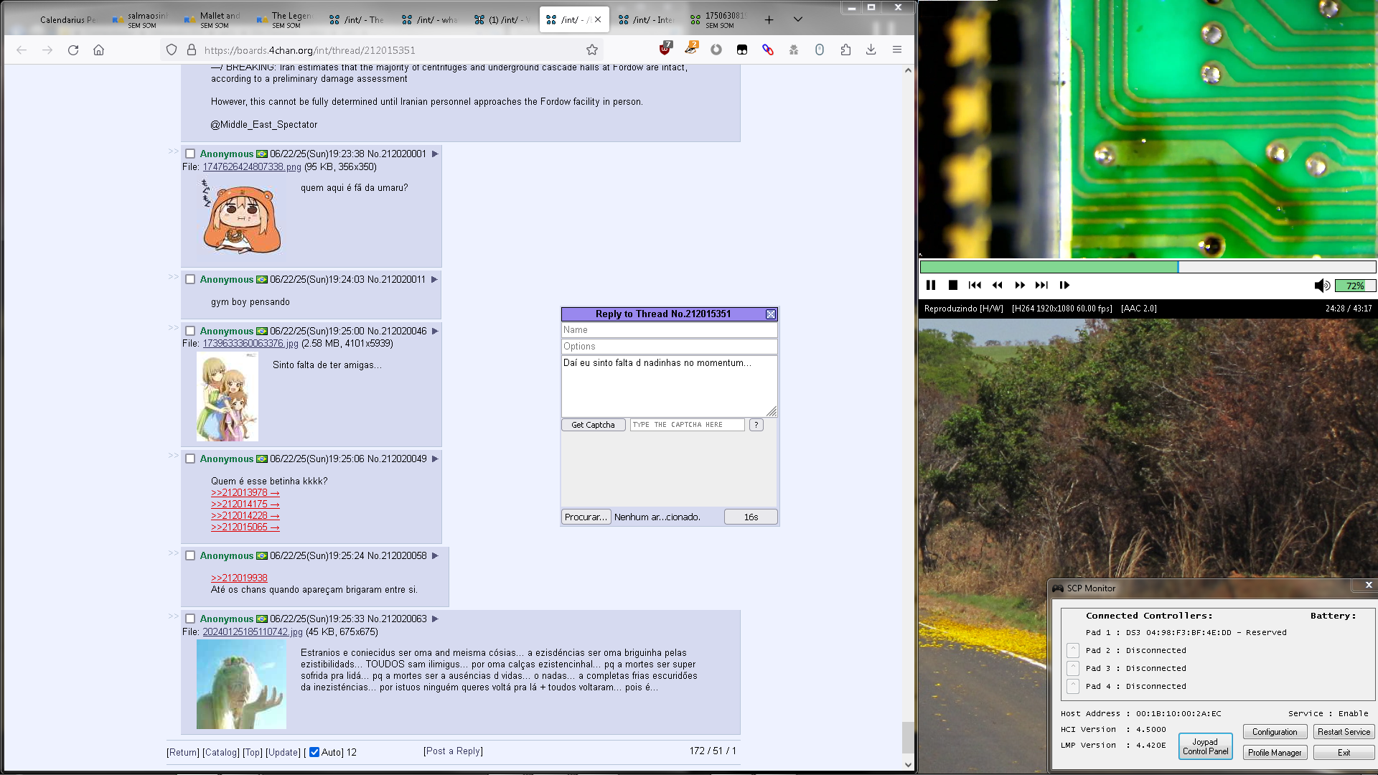Close the active /int/ tab
The image size is (1378, 775).
(x=598, y=20)
